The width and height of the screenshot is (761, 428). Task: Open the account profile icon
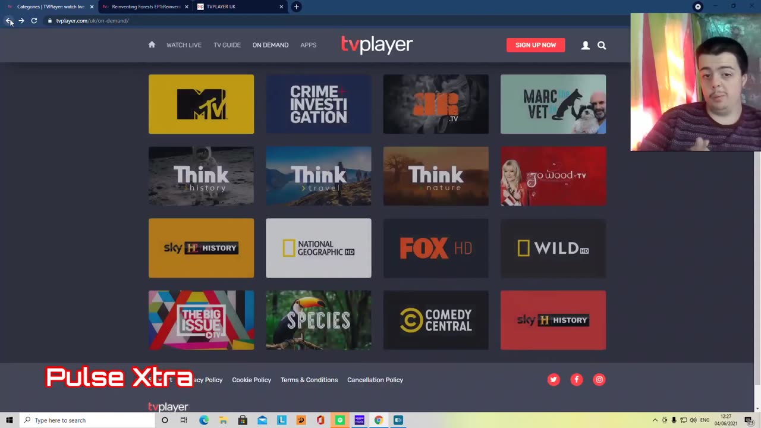click(586, 45)
